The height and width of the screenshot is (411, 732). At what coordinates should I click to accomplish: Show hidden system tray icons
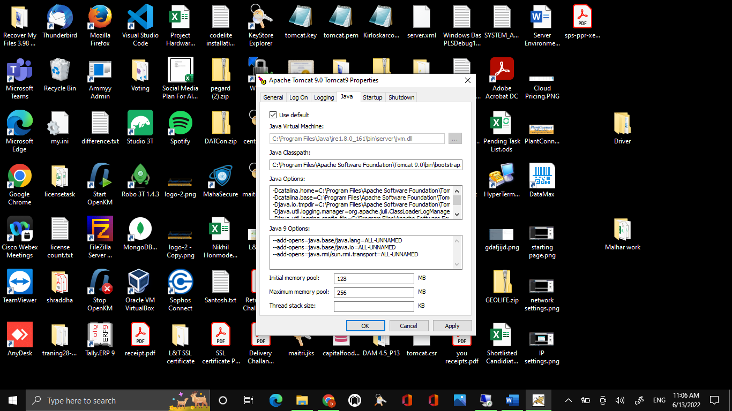[x=569, y=400]
